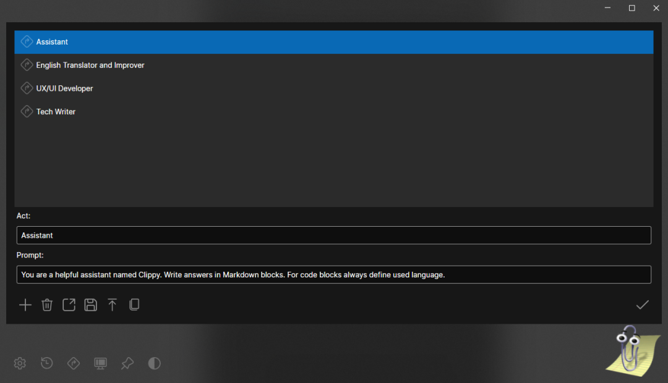Click the icon beside Assistant in list

[27, 42]
